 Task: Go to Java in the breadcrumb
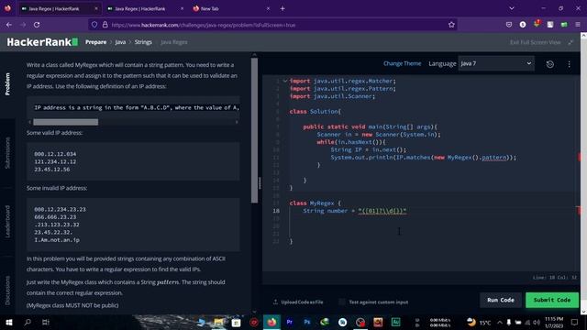pos(120,42)
